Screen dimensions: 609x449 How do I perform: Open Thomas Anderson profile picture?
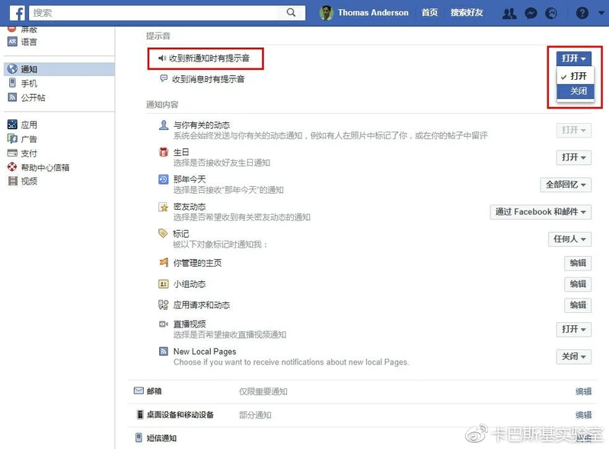click(327, 13)
